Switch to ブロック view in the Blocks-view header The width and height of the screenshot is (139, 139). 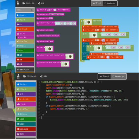tap(97, 3)
